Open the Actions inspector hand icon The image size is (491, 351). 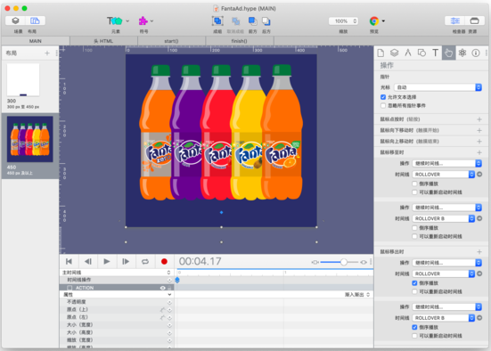448,53
